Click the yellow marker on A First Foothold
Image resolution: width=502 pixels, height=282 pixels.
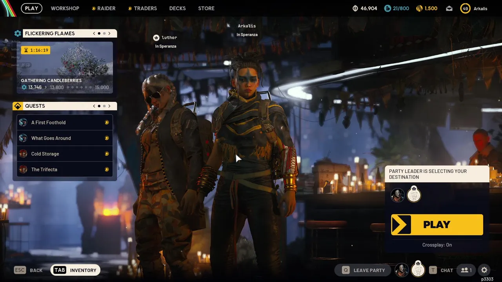click(107, 123)
